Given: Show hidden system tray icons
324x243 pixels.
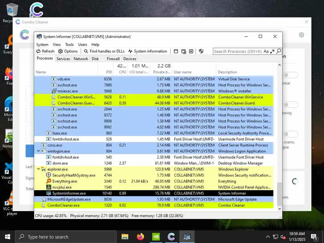Looking at the screenshot, I should [268, 237].
